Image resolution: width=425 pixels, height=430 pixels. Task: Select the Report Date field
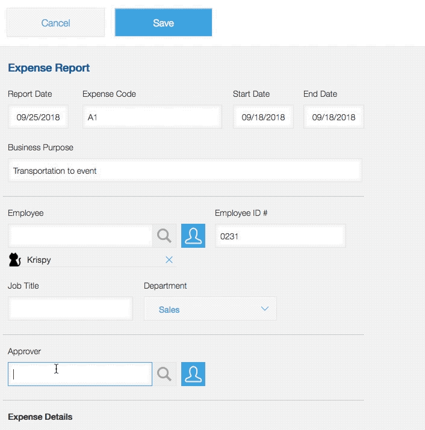tap(39, 117)
